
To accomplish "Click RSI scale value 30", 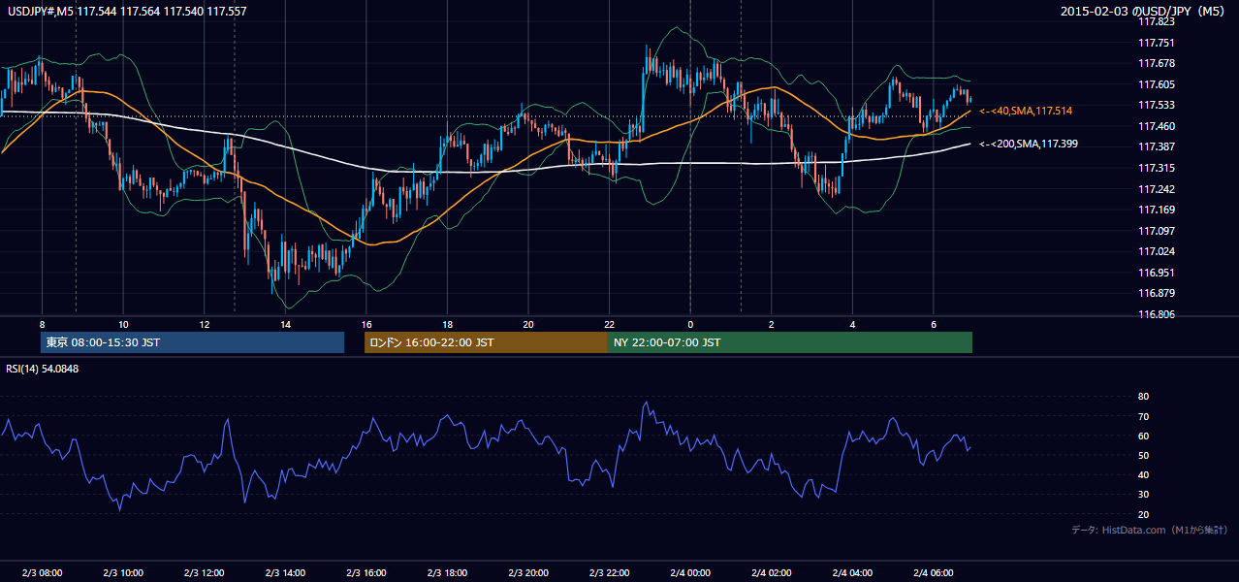I will pos(1143,495).
